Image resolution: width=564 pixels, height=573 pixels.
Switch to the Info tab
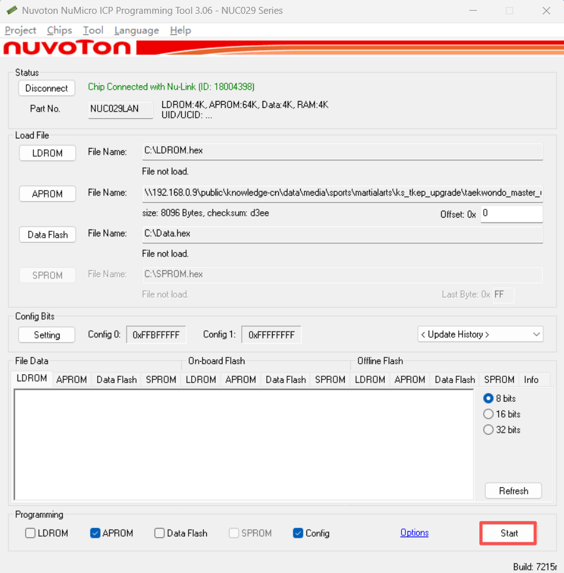pos(531,379)
